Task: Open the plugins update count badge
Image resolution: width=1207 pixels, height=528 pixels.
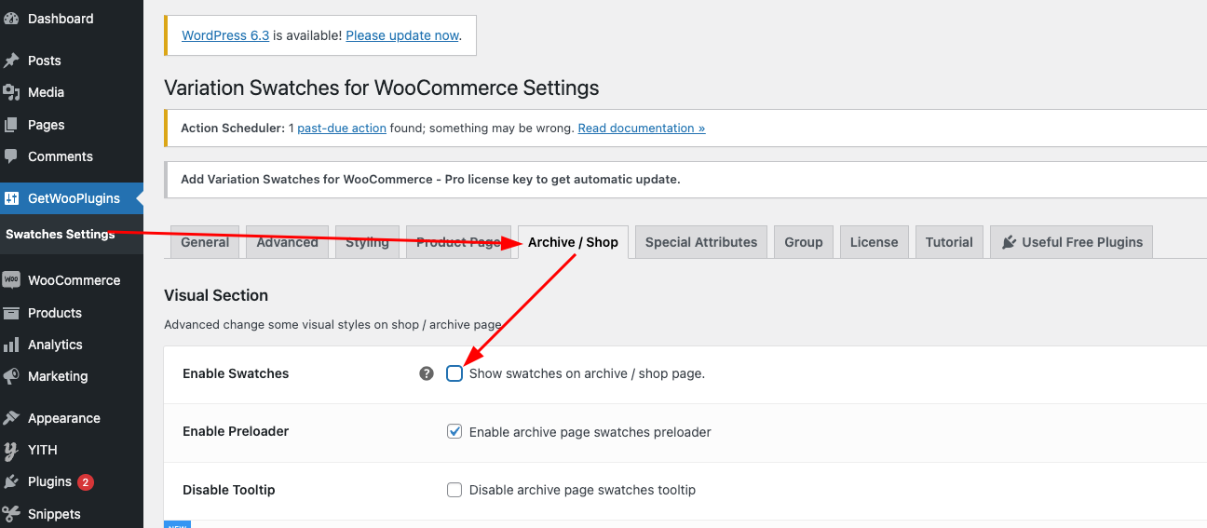Action: (x=86, y=482)
